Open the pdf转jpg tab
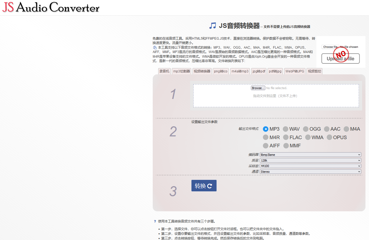The height and width of the screenshot is (240, 369). [x=275, y=71]
